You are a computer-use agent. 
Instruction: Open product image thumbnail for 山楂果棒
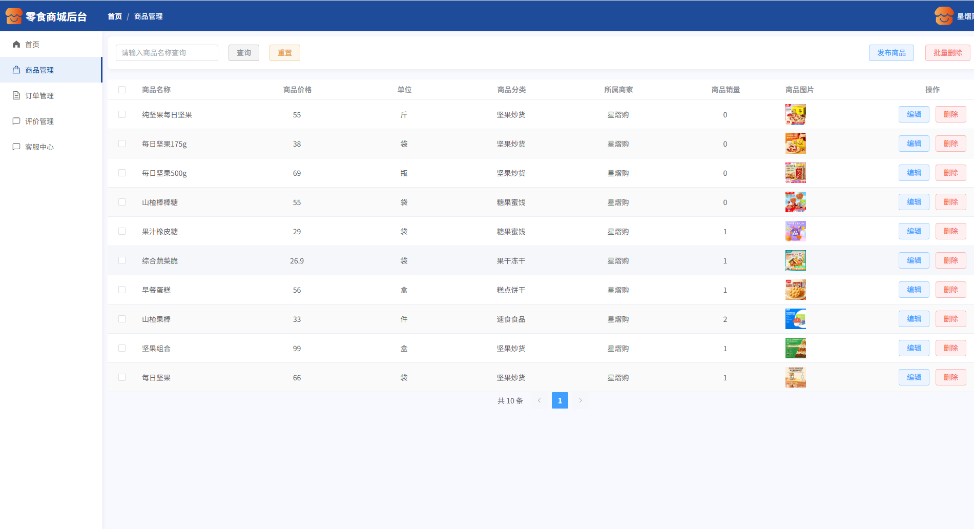795,319
